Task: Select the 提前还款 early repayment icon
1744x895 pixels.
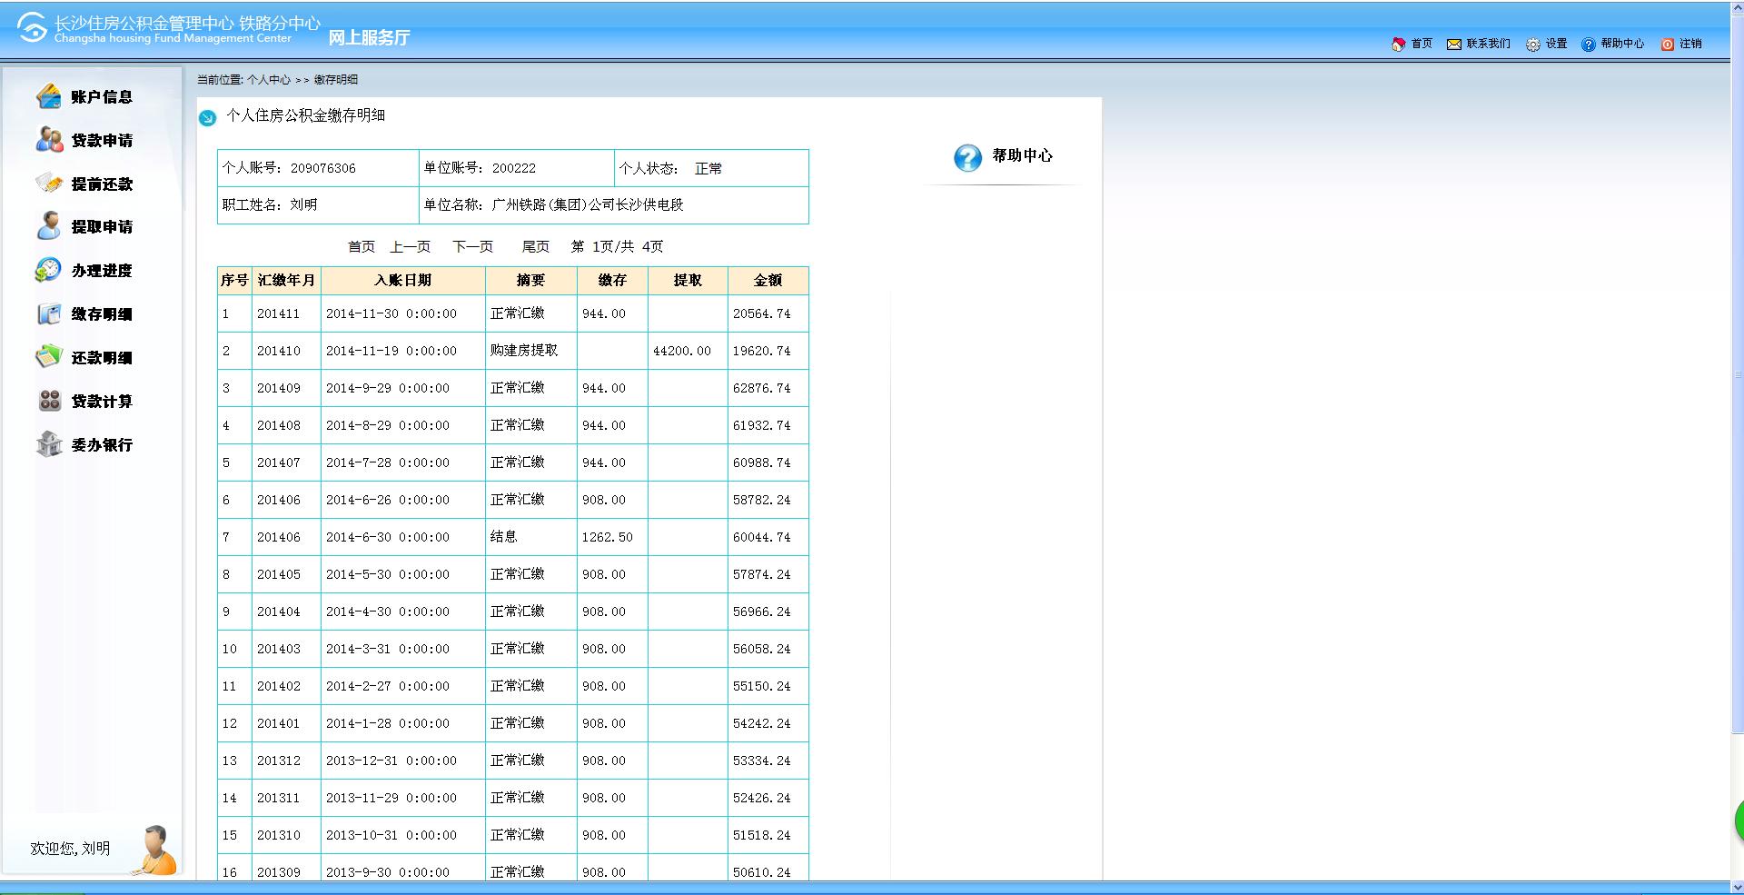Action: pyautogui.click(x=49, y=184)
